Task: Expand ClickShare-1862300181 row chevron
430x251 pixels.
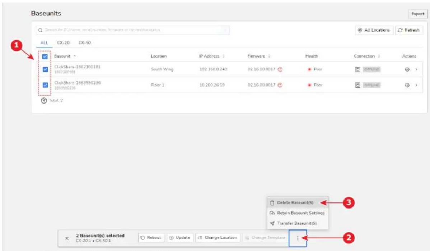Action: point(416,69)
